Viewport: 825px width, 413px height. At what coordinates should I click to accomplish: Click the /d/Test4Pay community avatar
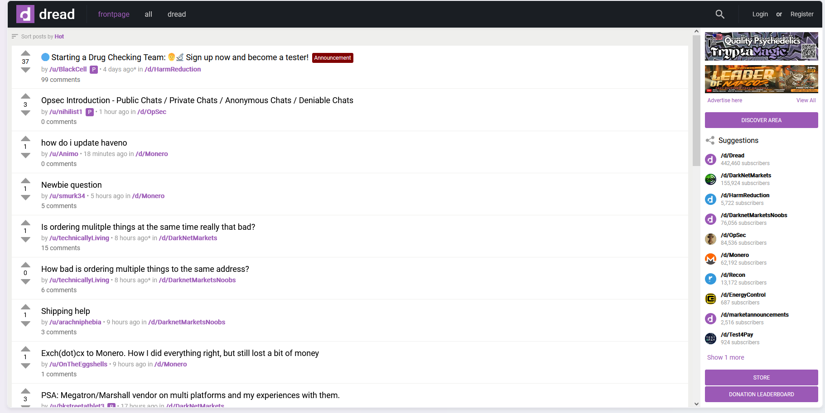pyautogui.click(x=710, y=338)
